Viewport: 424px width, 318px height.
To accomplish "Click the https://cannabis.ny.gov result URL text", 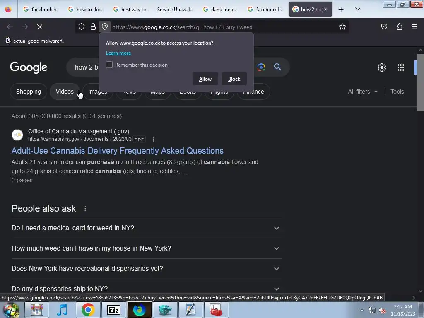I will [80, 139].
